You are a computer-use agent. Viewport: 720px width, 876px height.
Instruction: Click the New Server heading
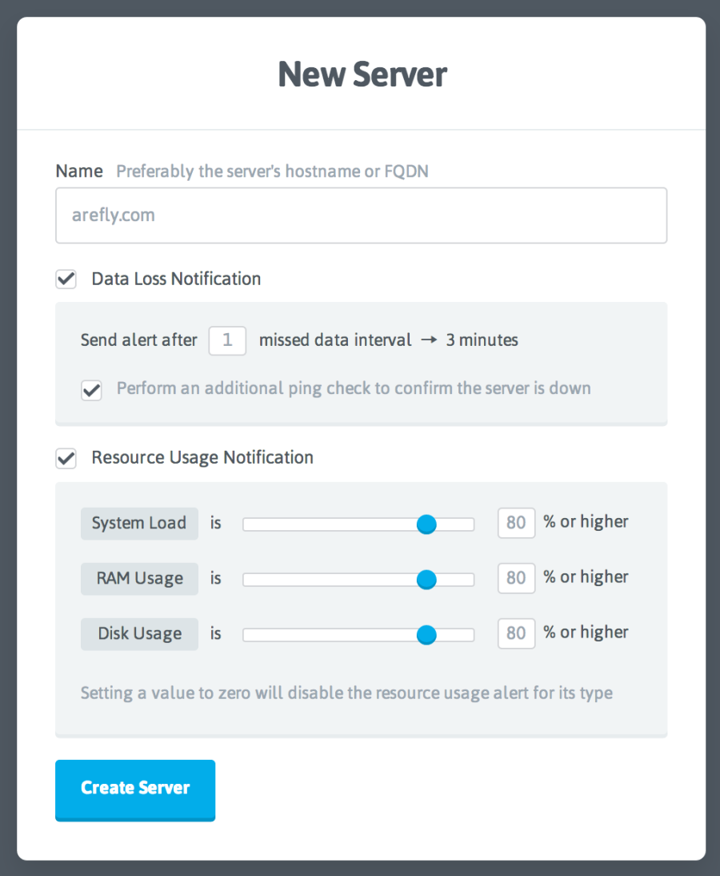pos(362,74)
